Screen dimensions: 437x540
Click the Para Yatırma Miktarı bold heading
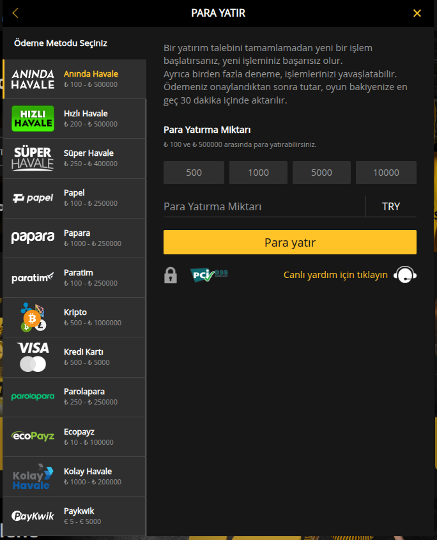click(207, 130)
